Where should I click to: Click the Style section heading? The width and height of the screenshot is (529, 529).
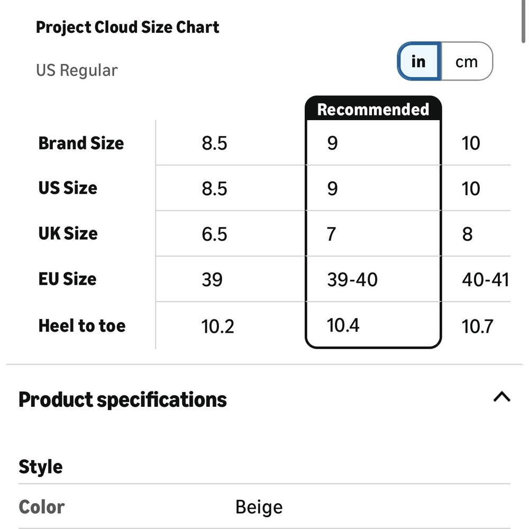(41, 467)
